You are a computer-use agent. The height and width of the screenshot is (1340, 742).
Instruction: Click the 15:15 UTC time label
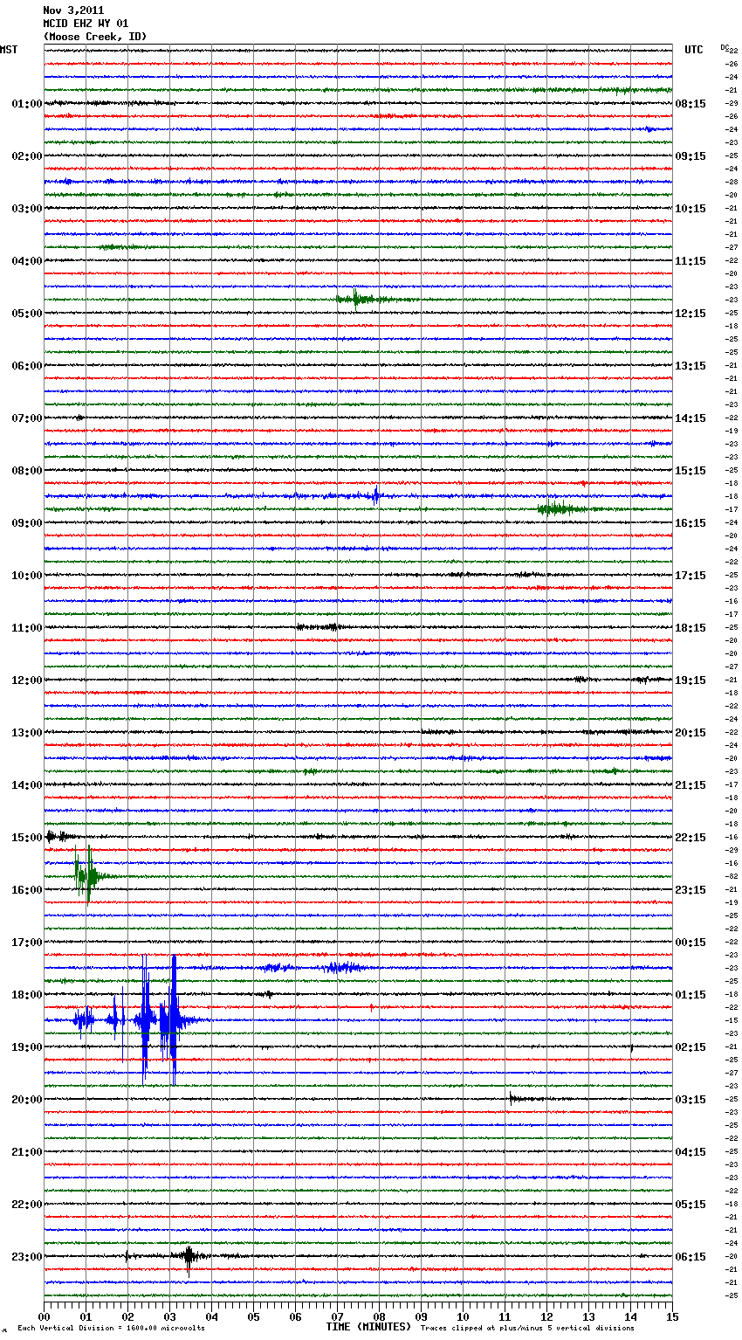pos(690,471)
